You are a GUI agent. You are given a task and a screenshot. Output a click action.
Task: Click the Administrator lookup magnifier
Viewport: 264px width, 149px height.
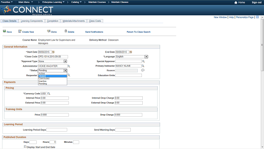coord(69,66)
